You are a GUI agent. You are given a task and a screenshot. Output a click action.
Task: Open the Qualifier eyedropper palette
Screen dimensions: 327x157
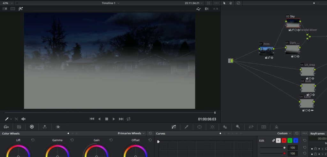[x=187, y=127]
